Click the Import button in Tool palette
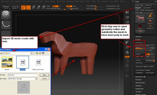 [140, 8]
